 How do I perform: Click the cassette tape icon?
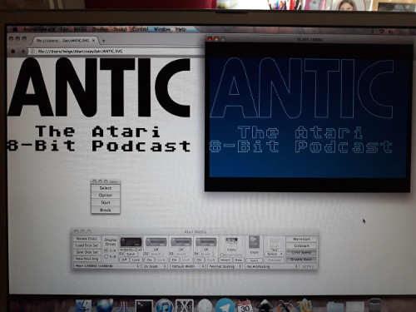tap(231, 241)
